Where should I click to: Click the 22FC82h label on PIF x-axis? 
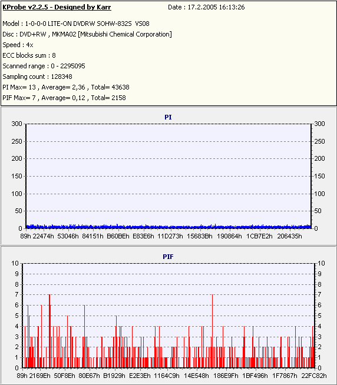point(314,376)
